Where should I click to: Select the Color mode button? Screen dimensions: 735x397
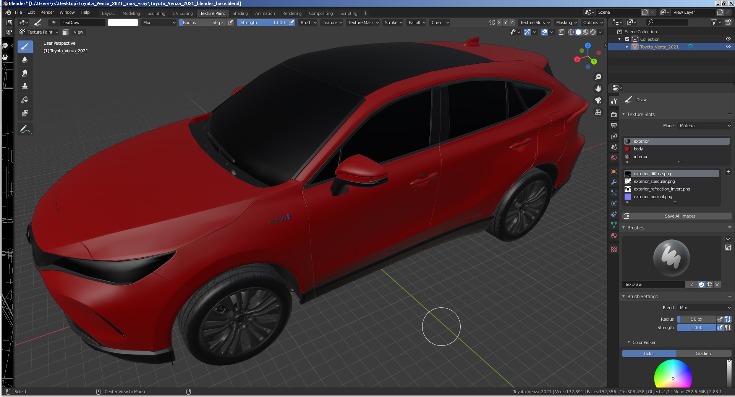click(x=649, y=353)
